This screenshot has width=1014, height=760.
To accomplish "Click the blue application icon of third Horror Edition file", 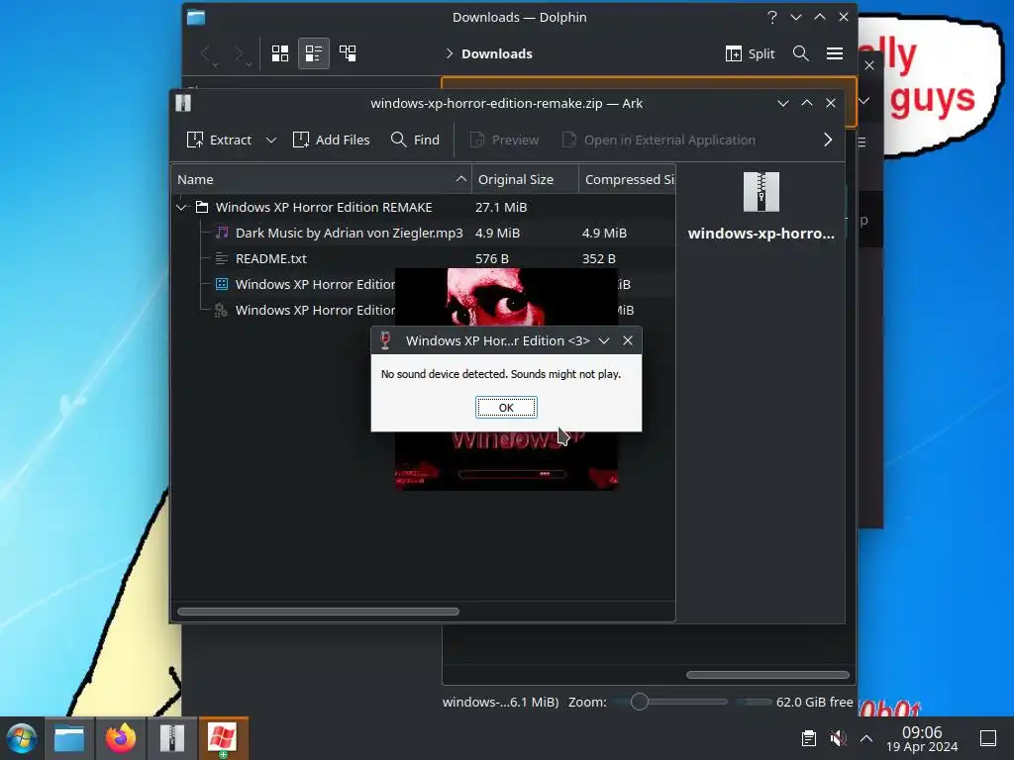I will (221, 284).
